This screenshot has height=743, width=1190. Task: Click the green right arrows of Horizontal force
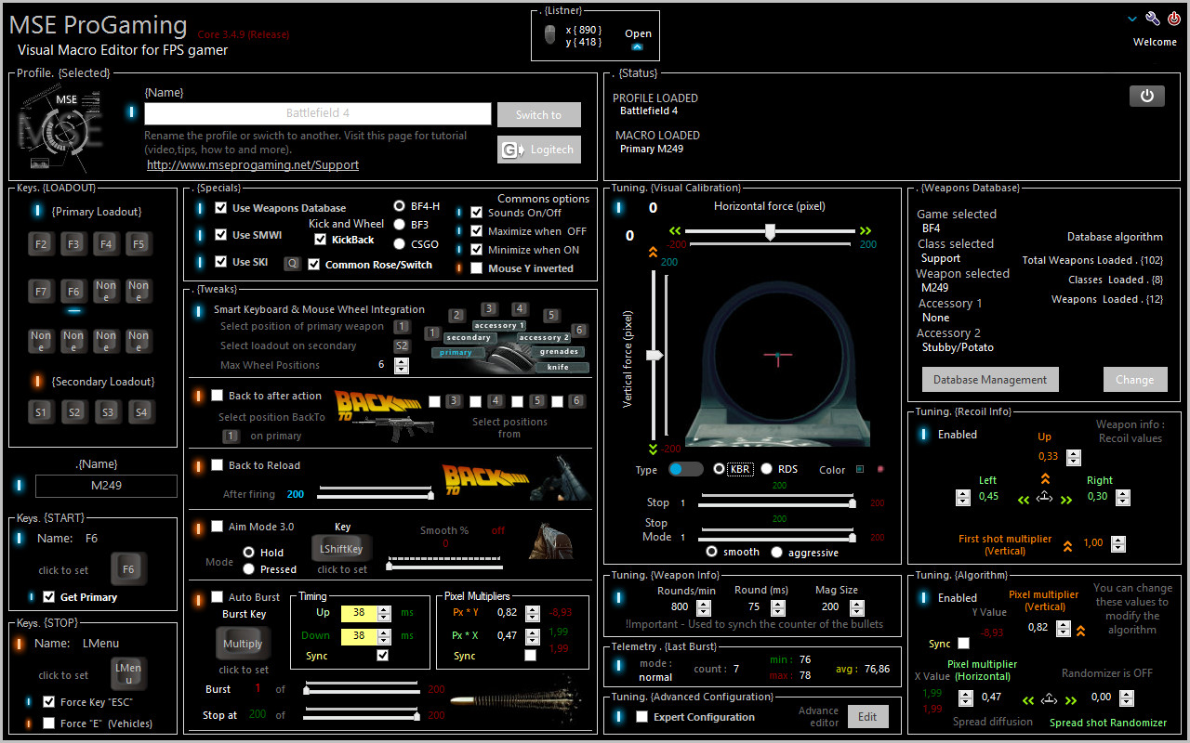866,230
